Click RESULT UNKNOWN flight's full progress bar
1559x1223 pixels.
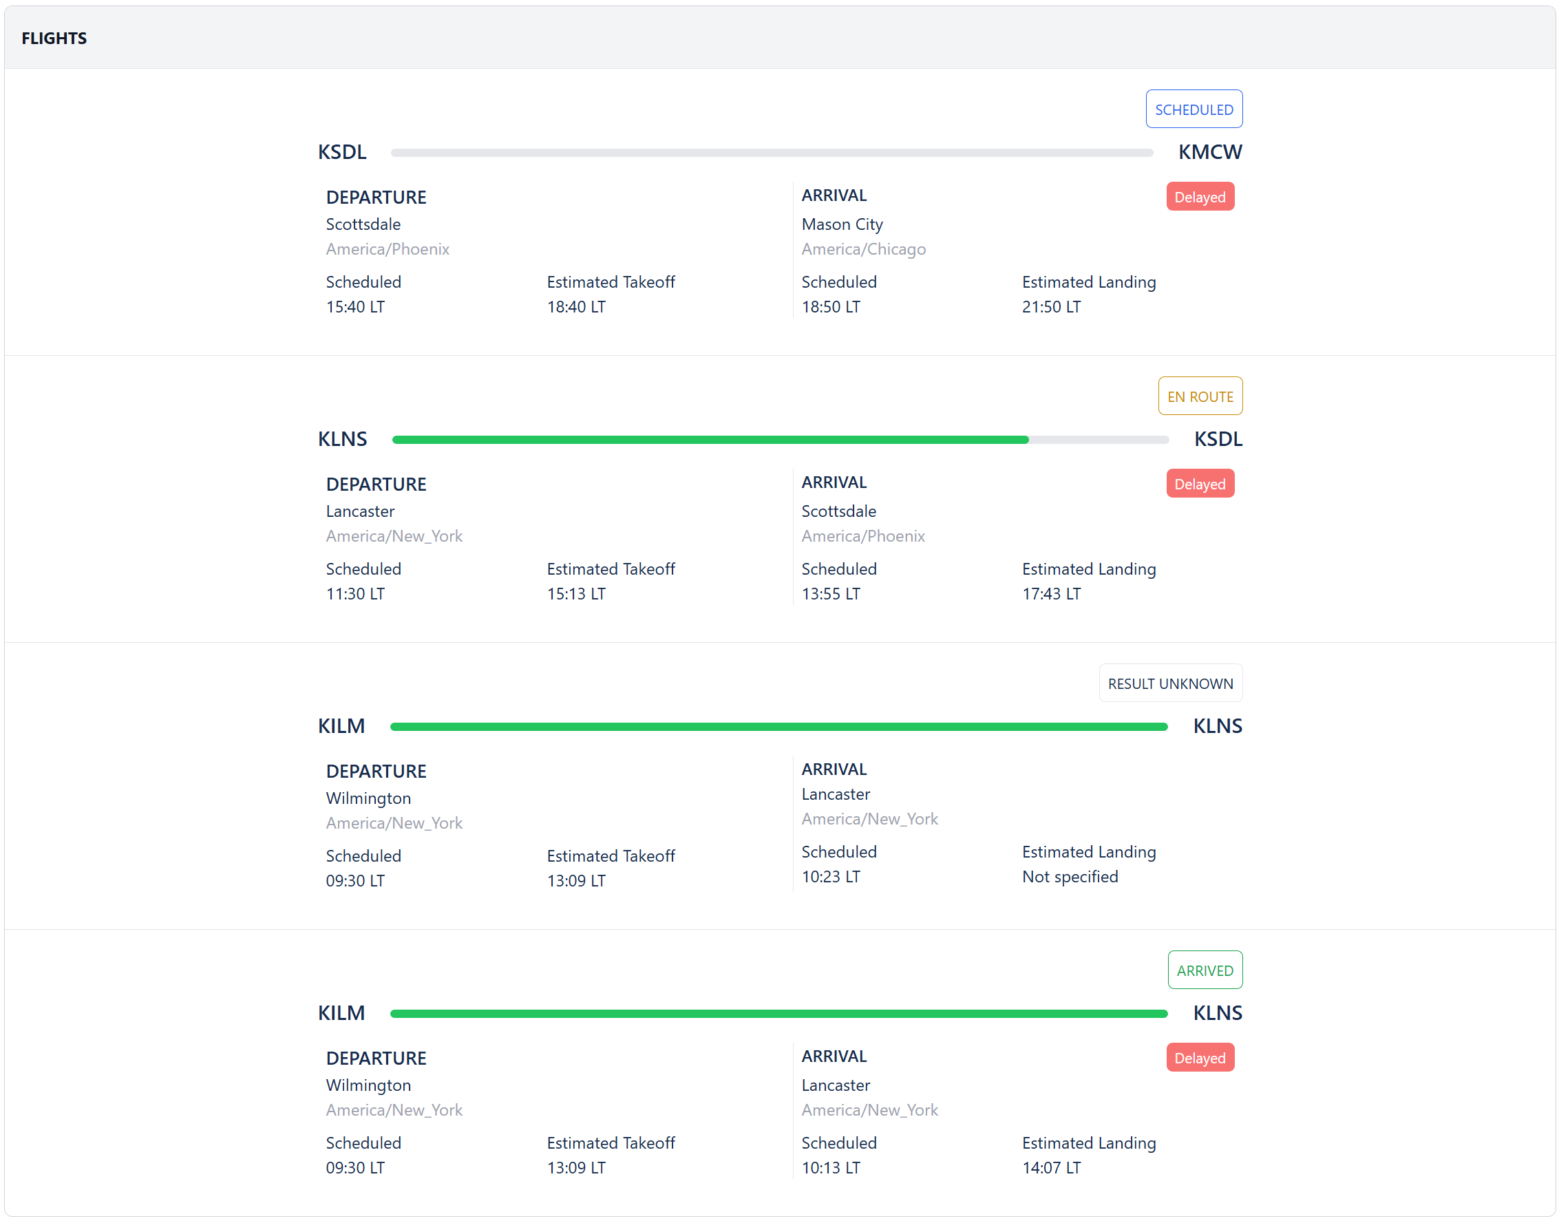(x=778, y=726)
